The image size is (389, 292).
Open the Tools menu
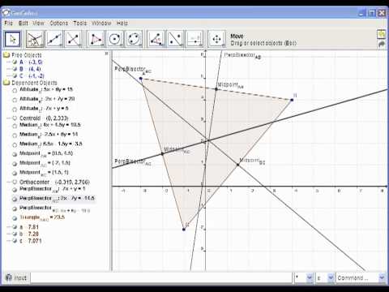coord(80,23)
